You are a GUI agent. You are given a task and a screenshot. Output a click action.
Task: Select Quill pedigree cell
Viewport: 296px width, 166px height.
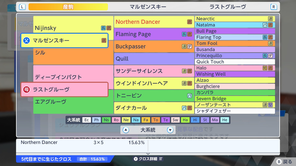(154, 59)
